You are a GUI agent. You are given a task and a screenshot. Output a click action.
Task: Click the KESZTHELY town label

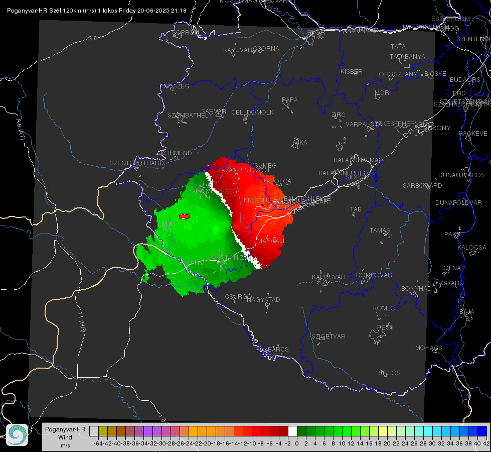[x=262, y=200]
